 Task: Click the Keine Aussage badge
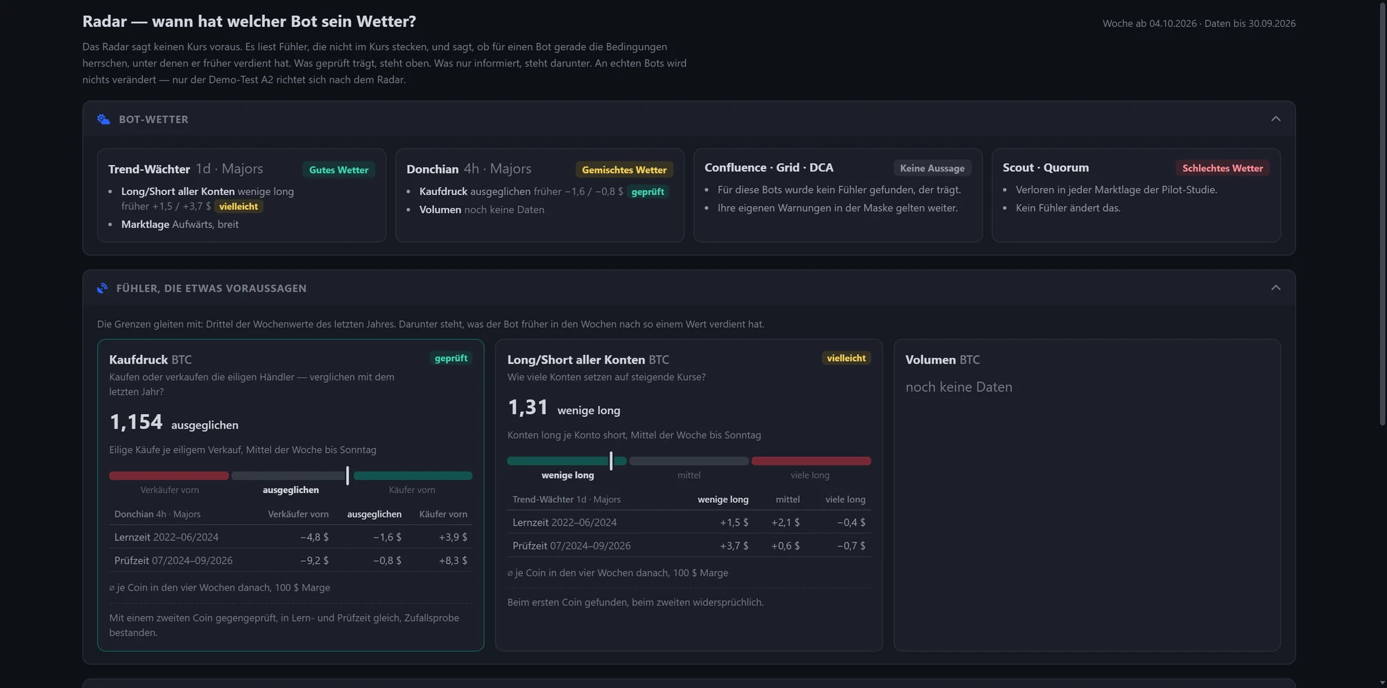[x=932, y=169]
